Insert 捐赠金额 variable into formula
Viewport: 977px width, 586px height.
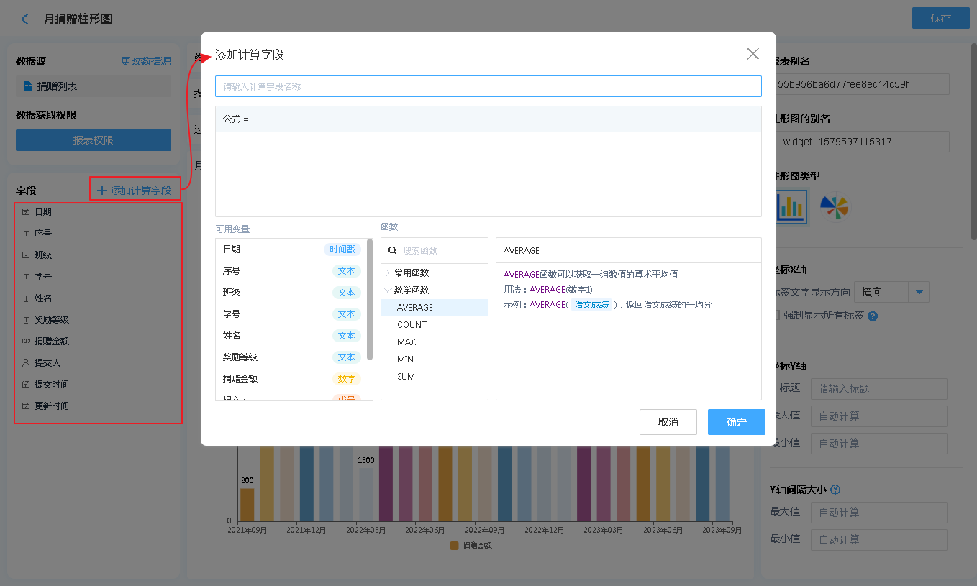[x=240, y=379]
